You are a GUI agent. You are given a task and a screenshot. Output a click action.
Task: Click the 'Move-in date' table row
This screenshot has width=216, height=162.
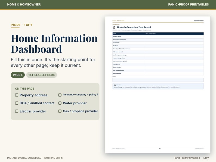click(158, 43)
